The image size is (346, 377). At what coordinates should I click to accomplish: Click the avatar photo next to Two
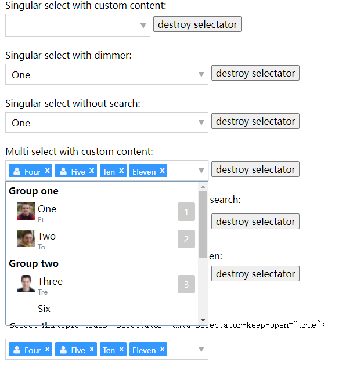(26, 238)
